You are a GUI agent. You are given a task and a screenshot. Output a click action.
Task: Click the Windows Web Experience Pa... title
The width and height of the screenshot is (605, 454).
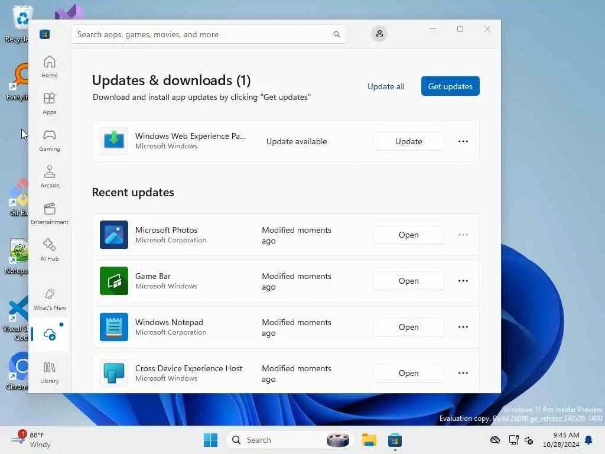click(190, 136)
